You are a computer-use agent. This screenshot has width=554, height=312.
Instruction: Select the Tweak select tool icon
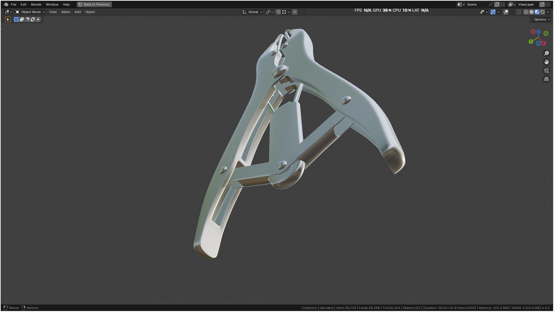(x=8, y=19)
